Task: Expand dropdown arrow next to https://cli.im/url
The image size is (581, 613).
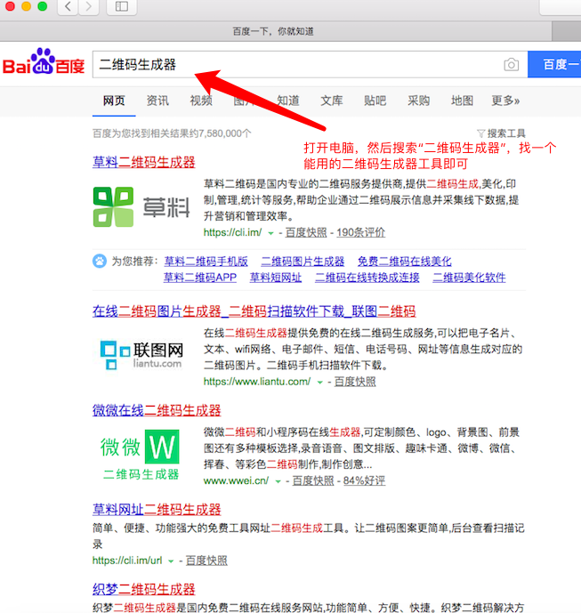Action: click(171, 561)
